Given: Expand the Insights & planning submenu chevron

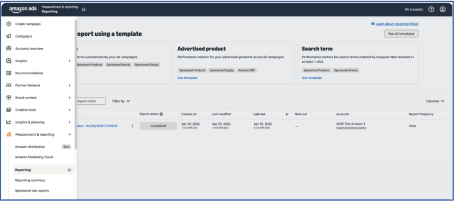Looking at the screenshot, I should tap(70, 122).
